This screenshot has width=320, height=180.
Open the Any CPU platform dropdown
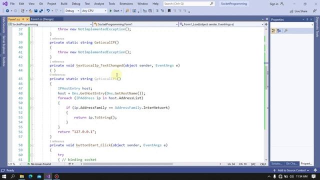105,11
